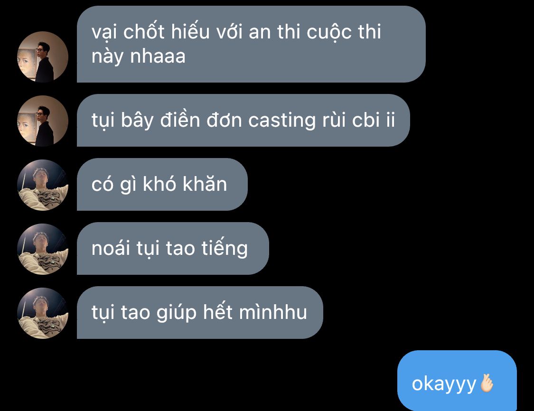Tap the blue sent 'okayyy' message bubble
Viewport: 534px width, 411px height.
[x=457, y=380]
